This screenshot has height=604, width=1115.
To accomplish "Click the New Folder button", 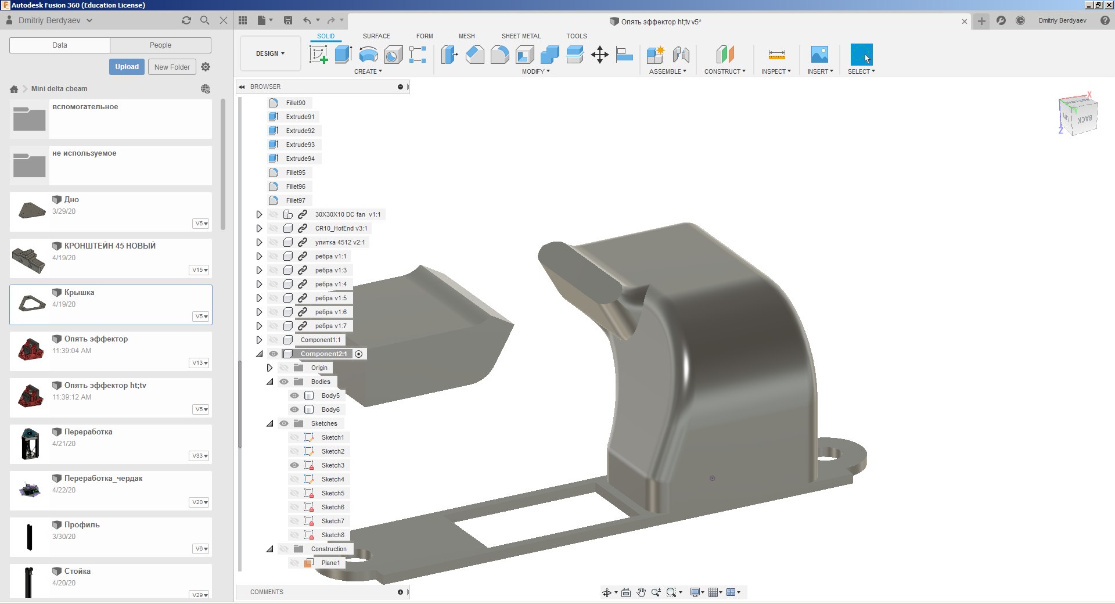I will click(x=172, y=67).
